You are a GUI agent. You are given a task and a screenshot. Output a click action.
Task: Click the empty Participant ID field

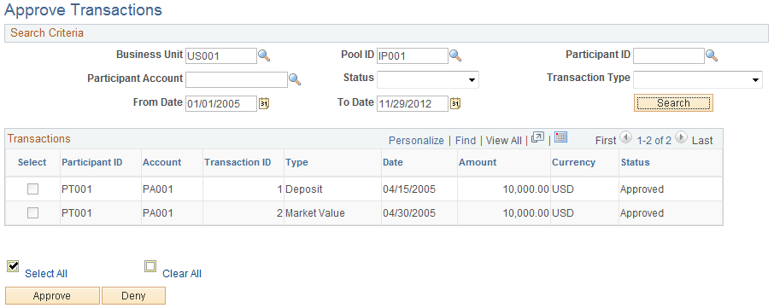668,55
